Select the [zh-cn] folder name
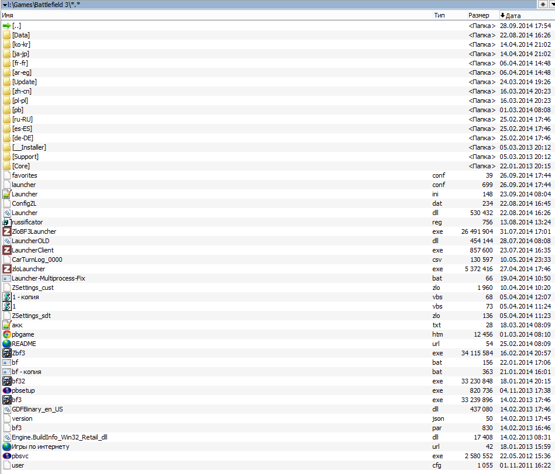Screen dimensions: 555x474 (x=22, y=91)
